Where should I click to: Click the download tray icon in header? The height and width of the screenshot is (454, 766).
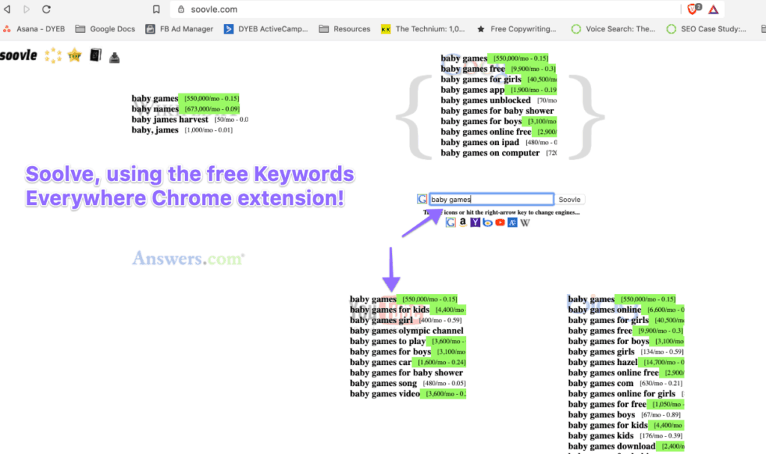pos(114,58)
